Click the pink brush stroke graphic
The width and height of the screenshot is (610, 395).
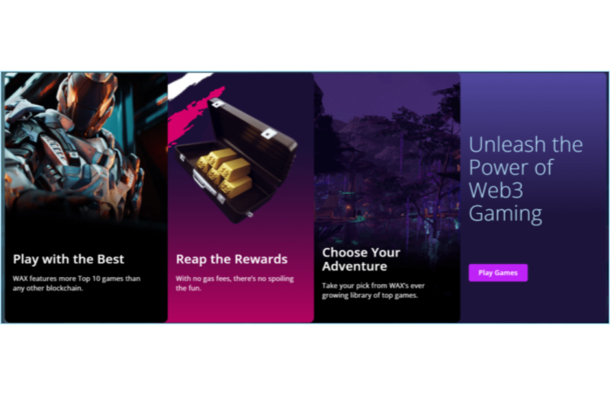pyautogui.click(x=194, y=116)
